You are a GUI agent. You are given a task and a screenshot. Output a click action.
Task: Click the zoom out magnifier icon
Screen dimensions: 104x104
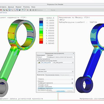(x=15, y=10)
